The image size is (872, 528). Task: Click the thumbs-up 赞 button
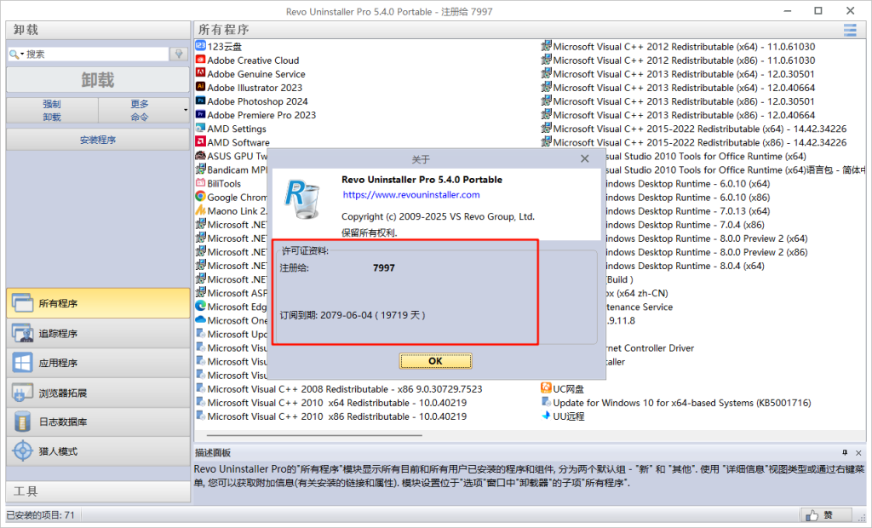tap(826, 515)
